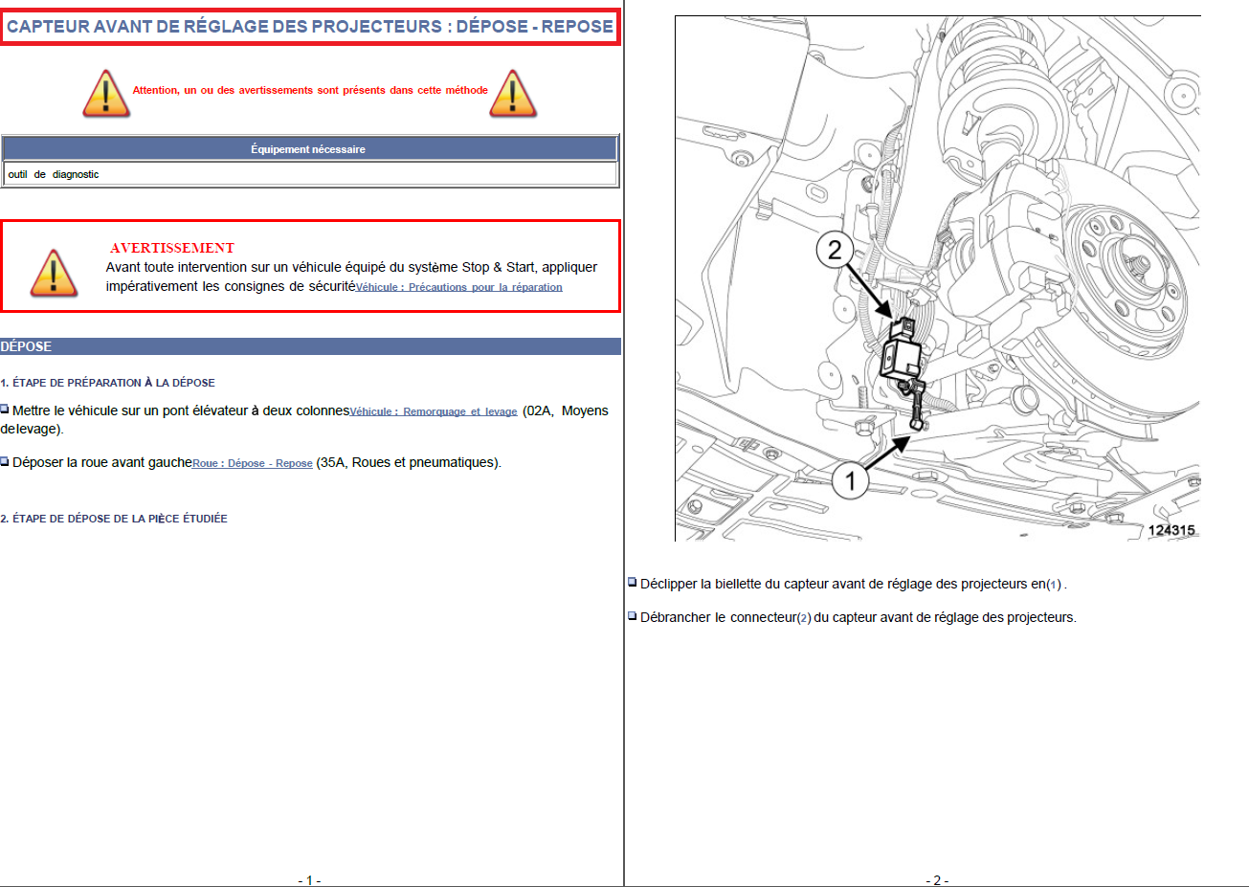Screen dimensions: 1249x887
Task: Click the front suspension diagram image
Action: 937,278
